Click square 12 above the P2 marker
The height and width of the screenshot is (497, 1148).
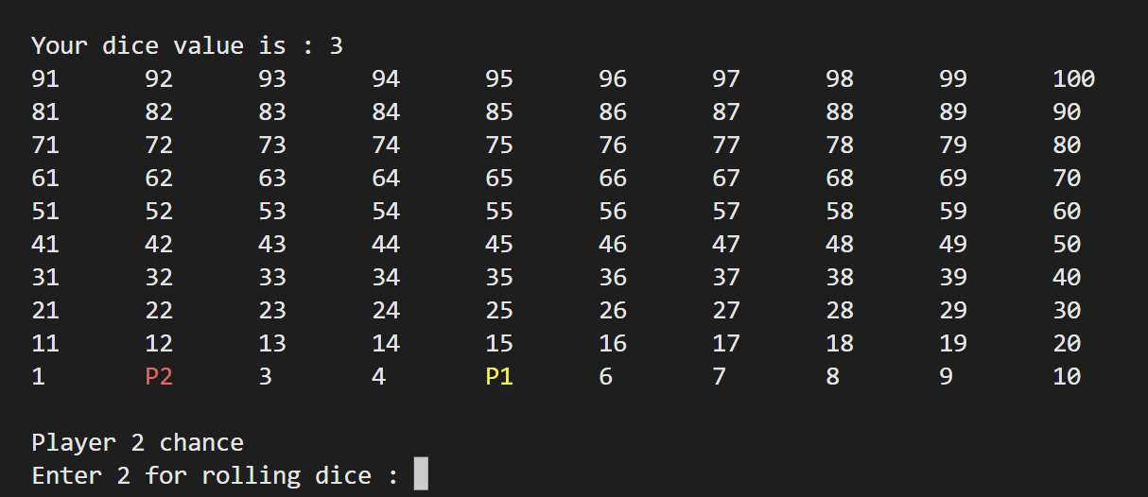(x=159, y=344)
